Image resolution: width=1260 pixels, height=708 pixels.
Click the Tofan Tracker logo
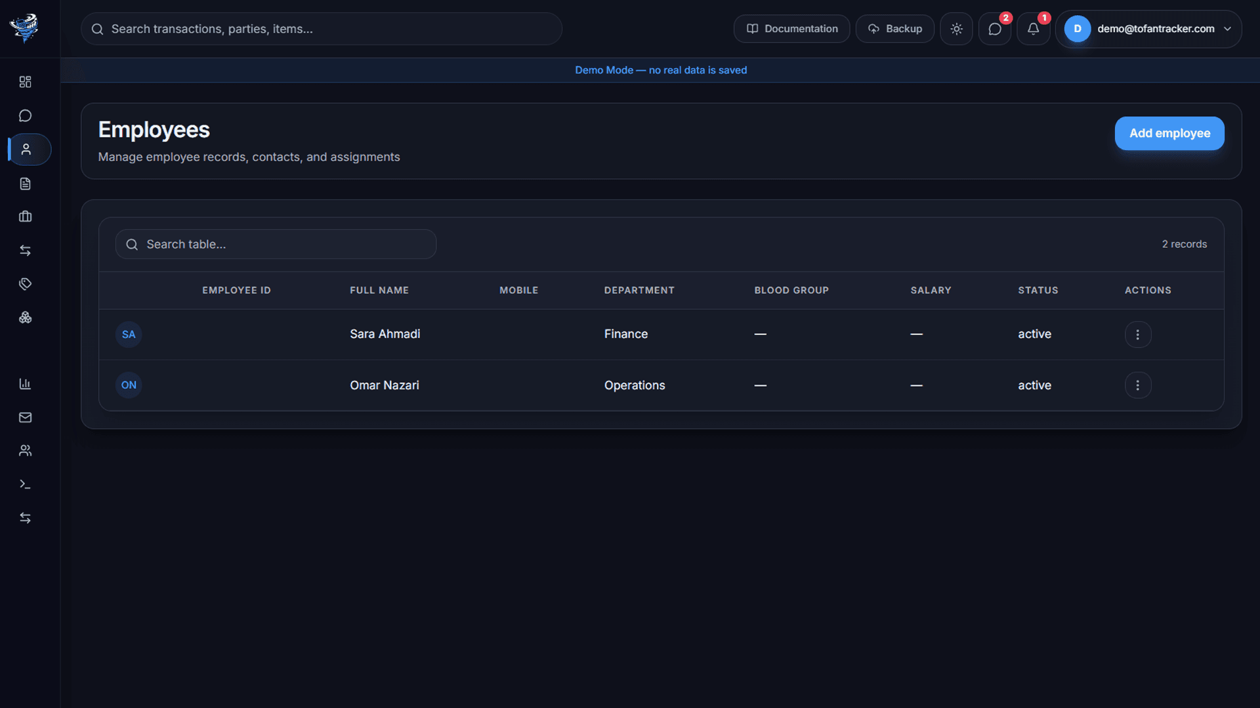coord(24,28)
